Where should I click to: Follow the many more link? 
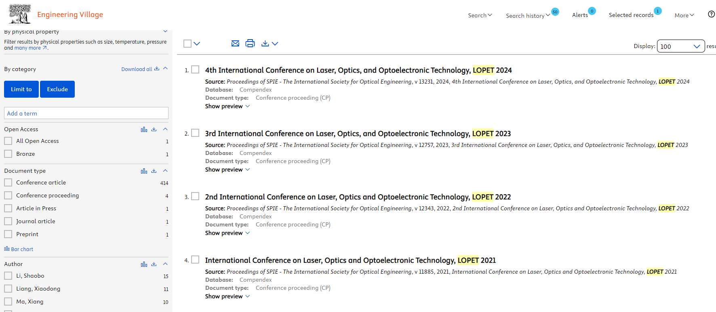tap(31, 48)
